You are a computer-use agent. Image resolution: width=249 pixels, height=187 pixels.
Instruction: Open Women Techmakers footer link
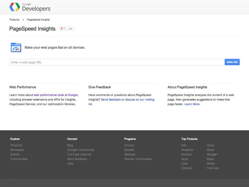138,159
